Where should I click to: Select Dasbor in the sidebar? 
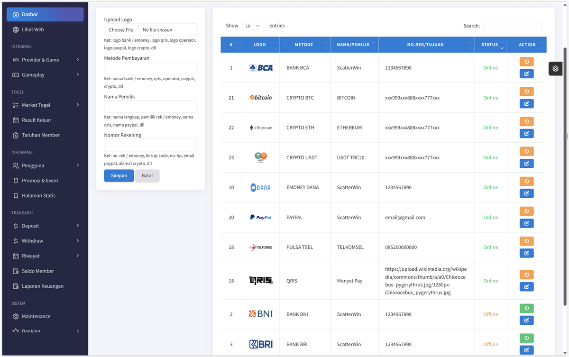point(45,14)
